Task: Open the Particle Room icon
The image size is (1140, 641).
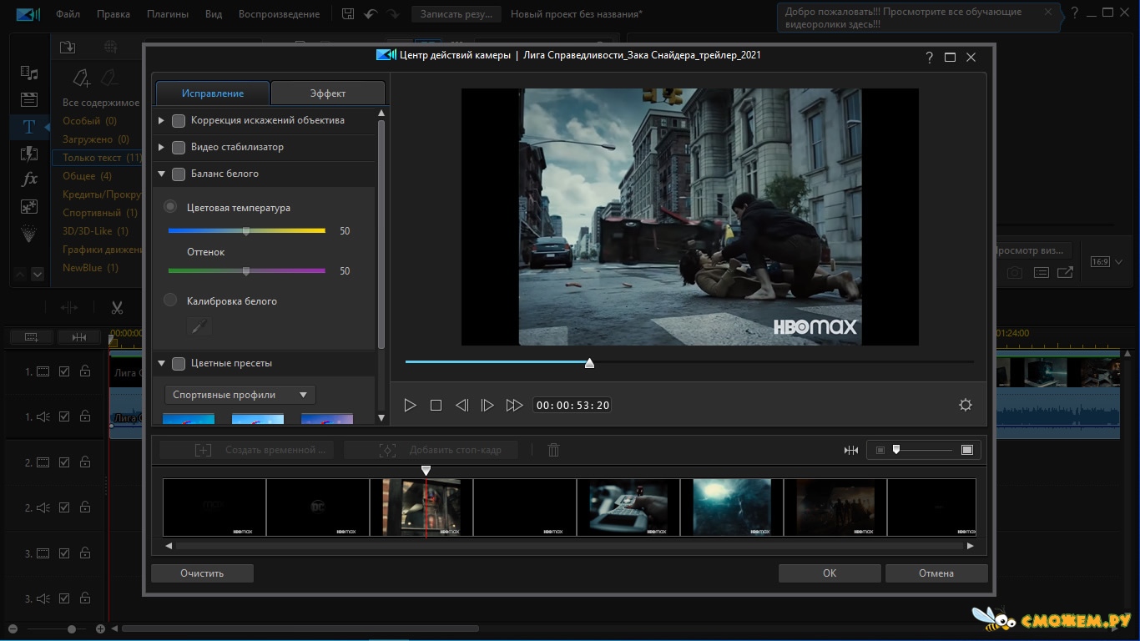Action: (x=29, y=234)
